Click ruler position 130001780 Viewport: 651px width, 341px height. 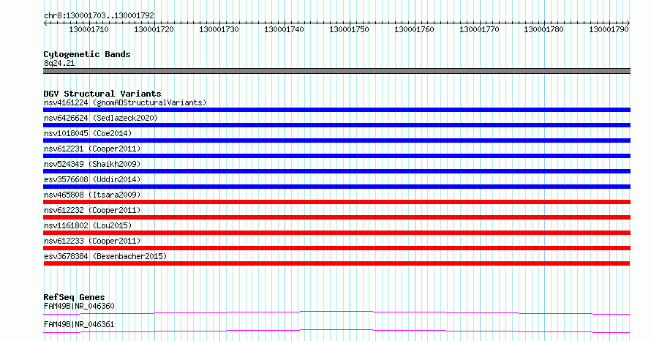point(543,29)
